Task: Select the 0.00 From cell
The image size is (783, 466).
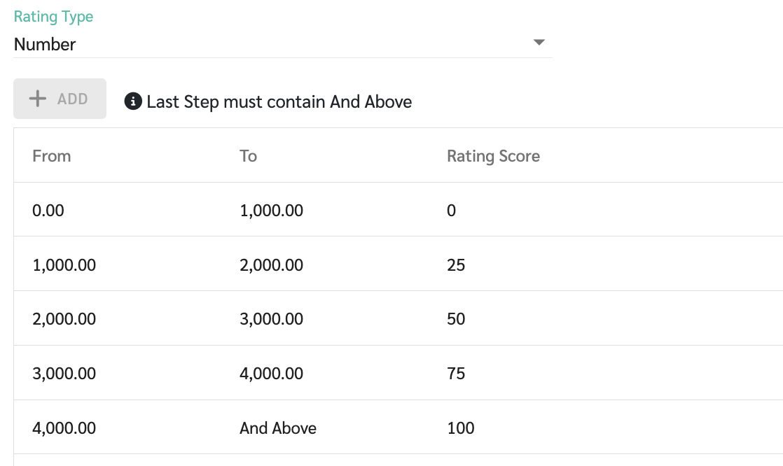Action: tap(48, 211)
